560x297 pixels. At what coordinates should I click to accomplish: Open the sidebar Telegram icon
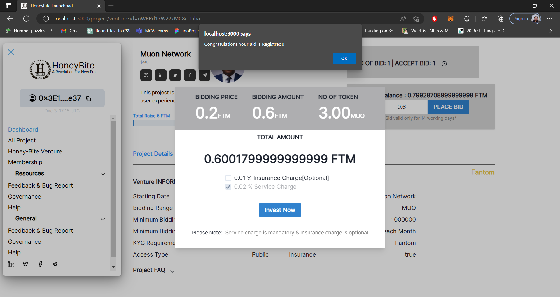click(55, 264)
